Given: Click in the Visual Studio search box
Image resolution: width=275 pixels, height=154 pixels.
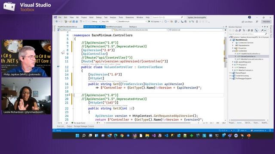Looking at the screenshot, I should point(168,18).
